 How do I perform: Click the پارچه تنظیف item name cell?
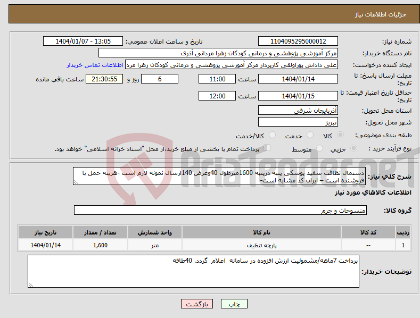(x=261, y=245)
